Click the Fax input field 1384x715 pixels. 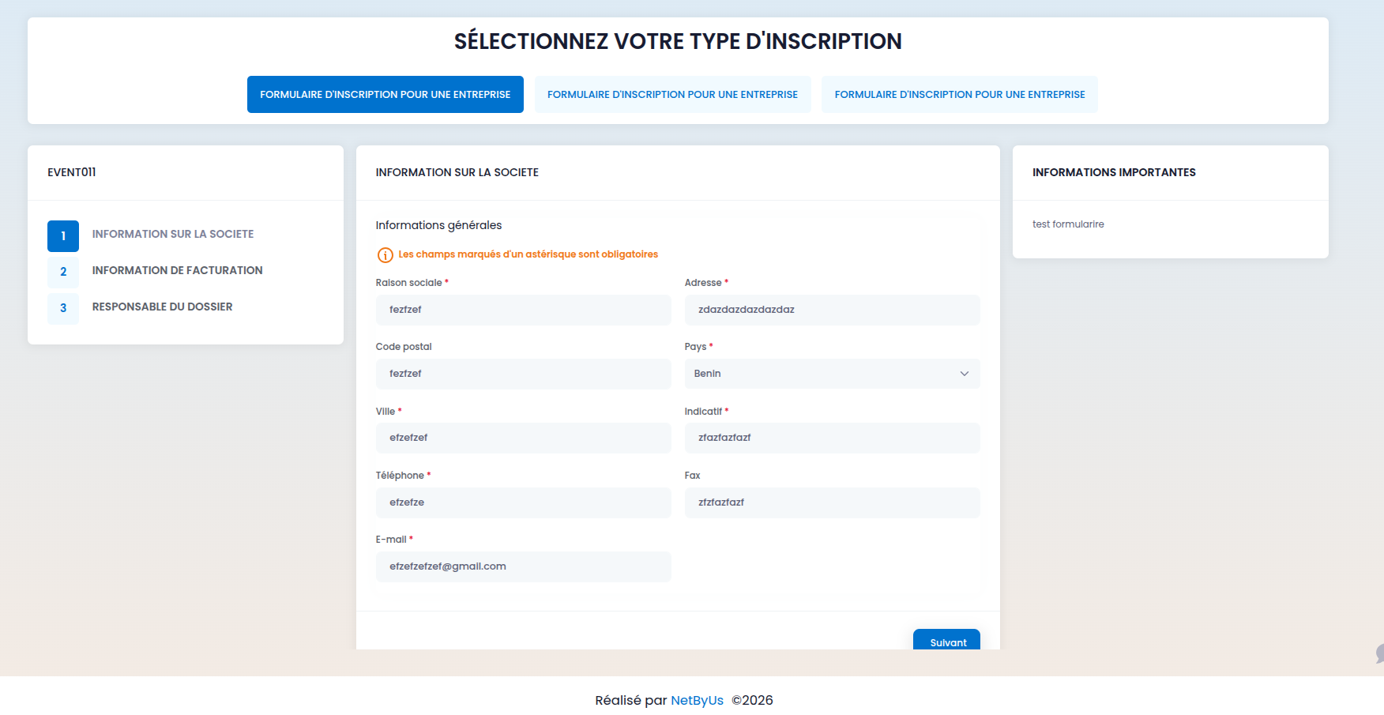832,502
